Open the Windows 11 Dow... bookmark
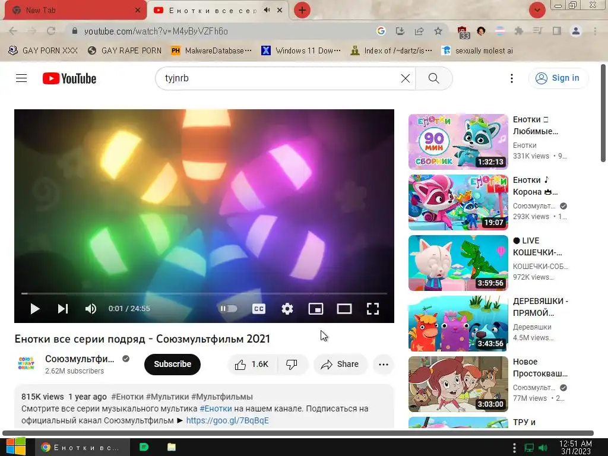608x456 pixels. click(x=301, y=50)
